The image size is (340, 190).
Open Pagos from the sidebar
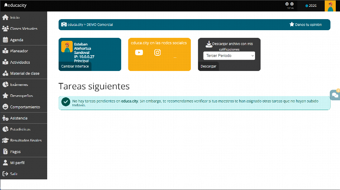pos(23,152)
